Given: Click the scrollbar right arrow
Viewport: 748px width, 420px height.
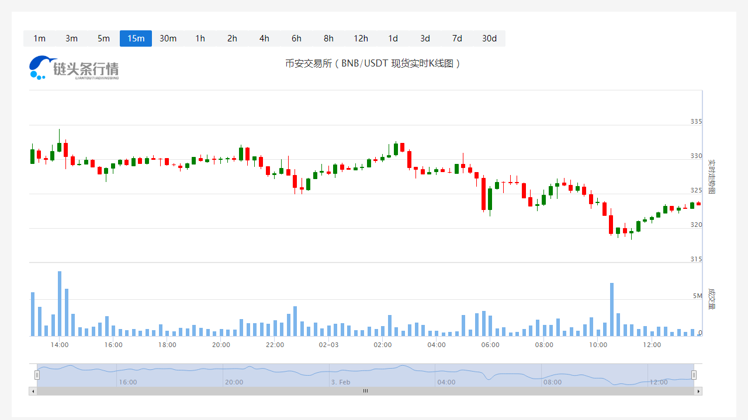Looking at the screenshot, I should (698, 391).
